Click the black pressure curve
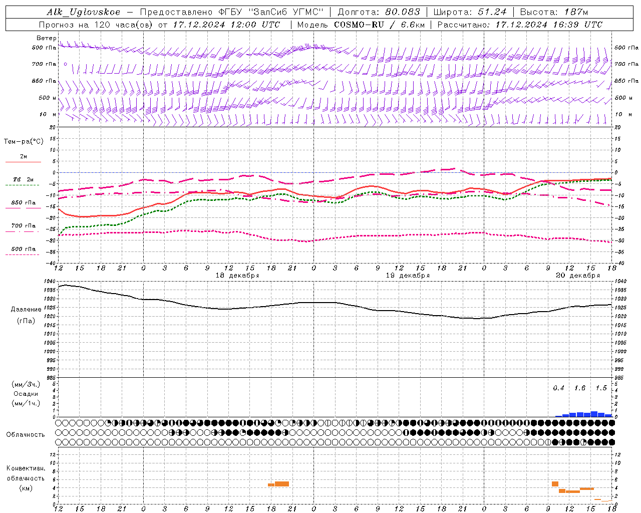 click(336, 303)
